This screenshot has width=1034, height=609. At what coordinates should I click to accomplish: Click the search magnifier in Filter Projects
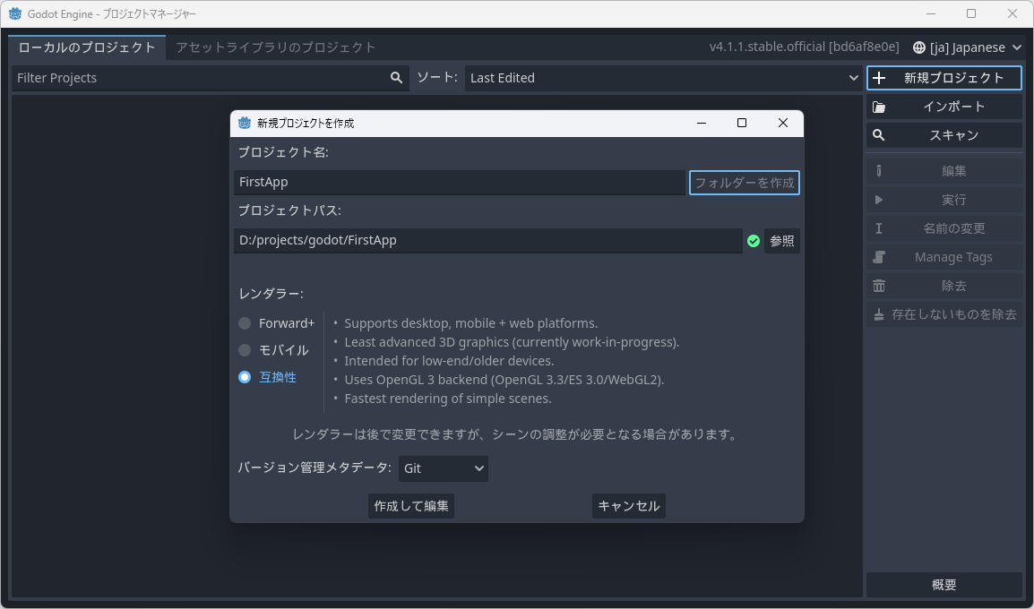click(x=396, y=78)
